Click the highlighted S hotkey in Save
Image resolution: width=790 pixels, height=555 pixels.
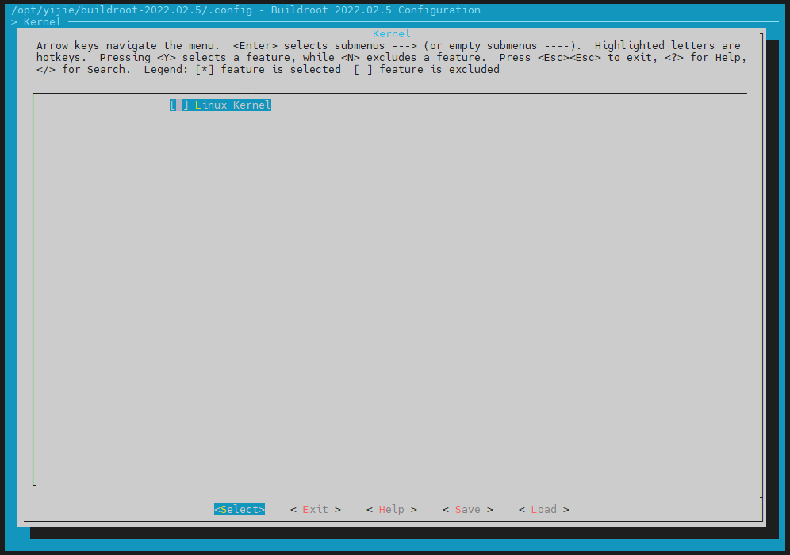click(456, 509)
